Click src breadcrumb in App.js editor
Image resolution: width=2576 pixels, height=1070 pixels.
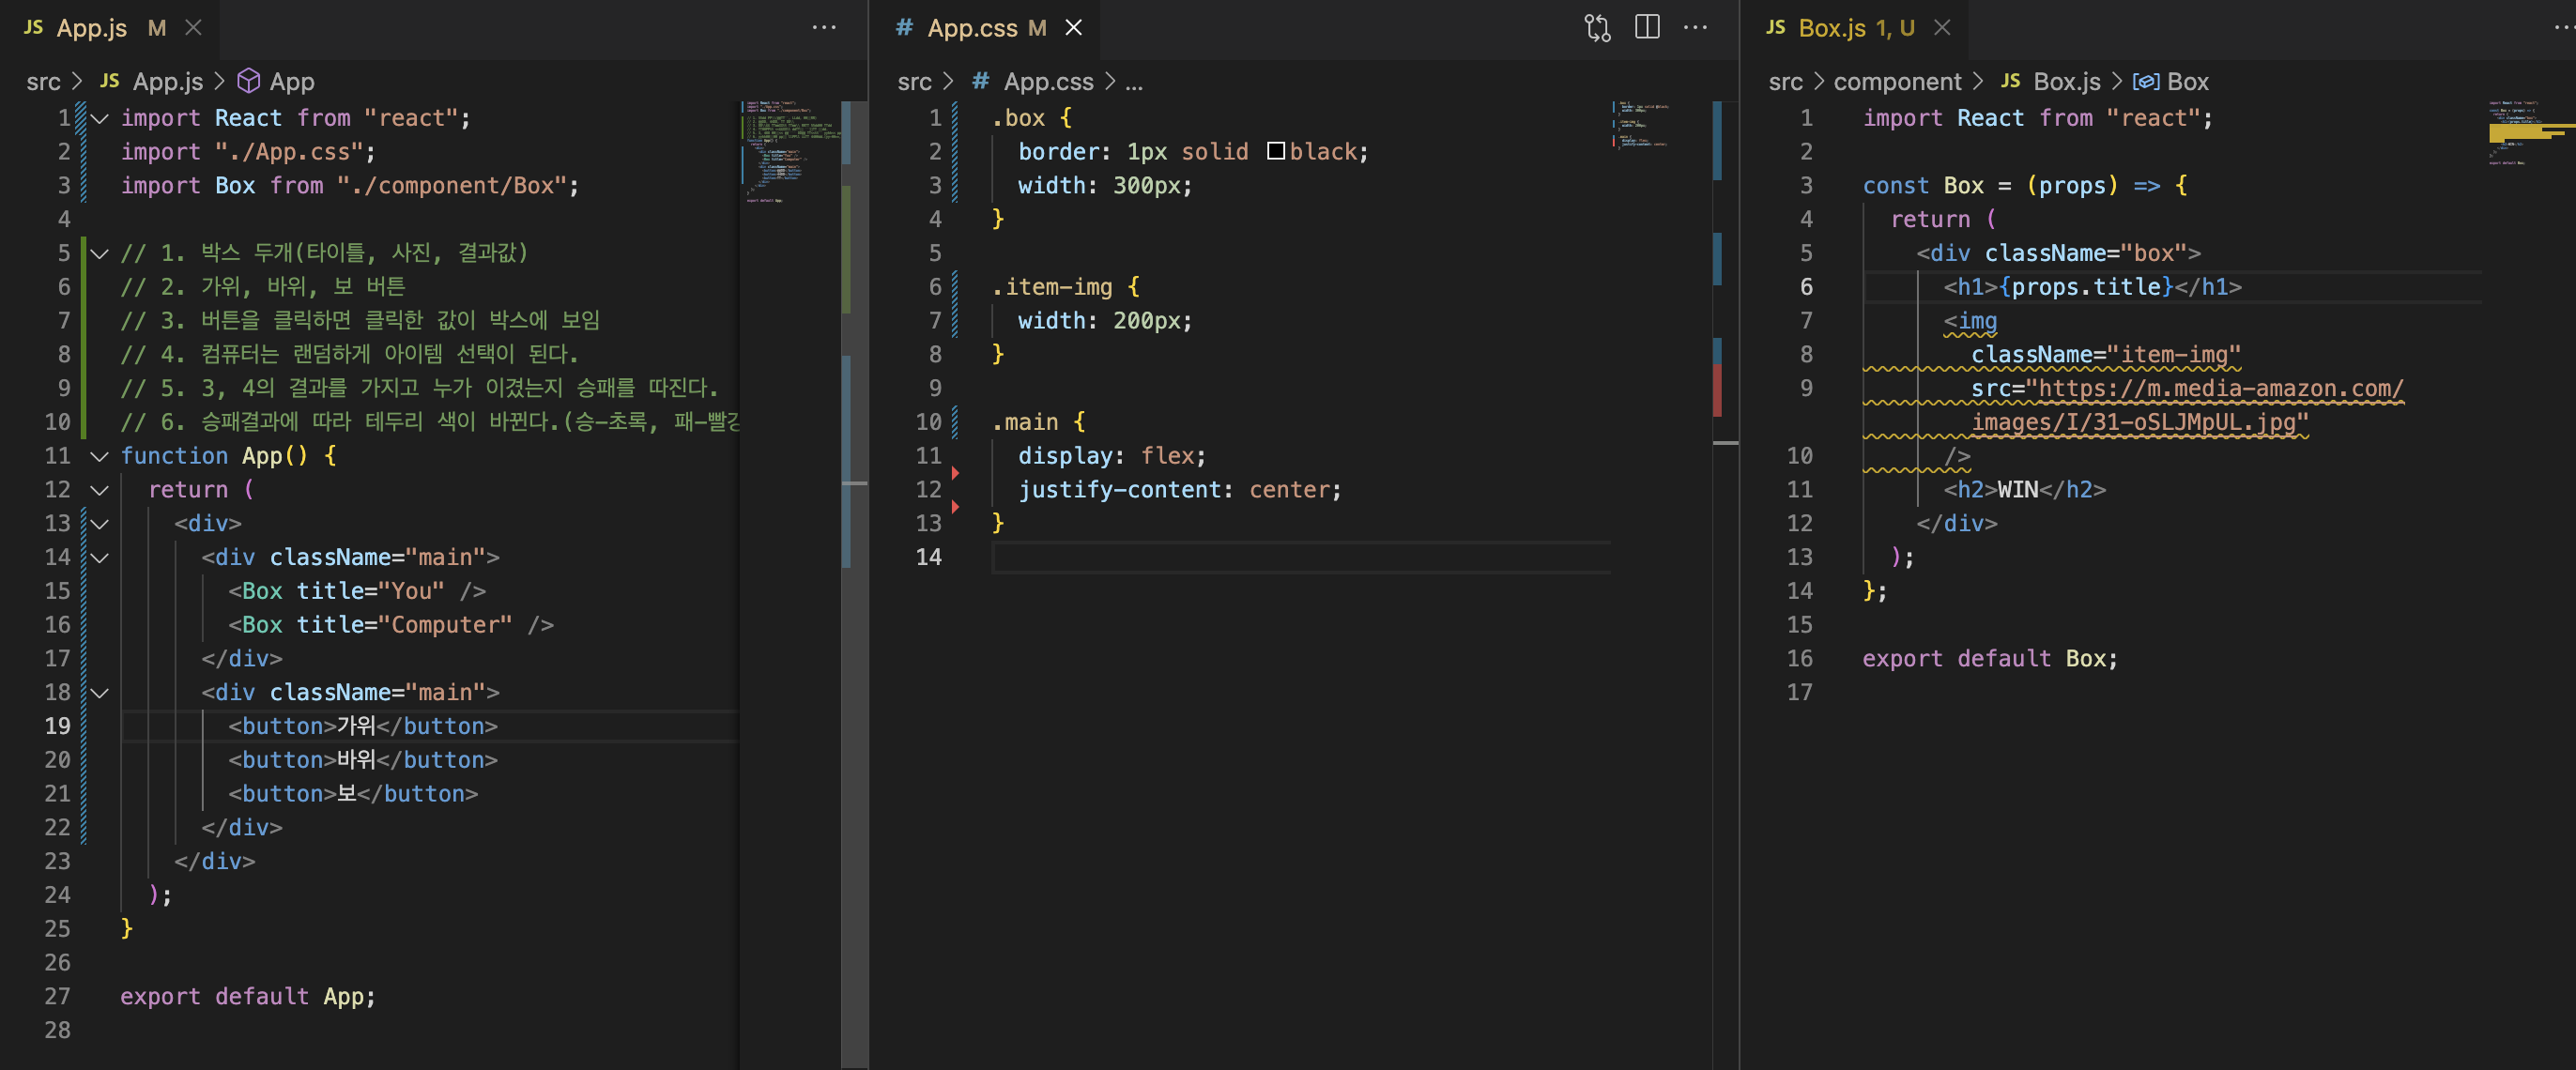(x=43, y=81)
